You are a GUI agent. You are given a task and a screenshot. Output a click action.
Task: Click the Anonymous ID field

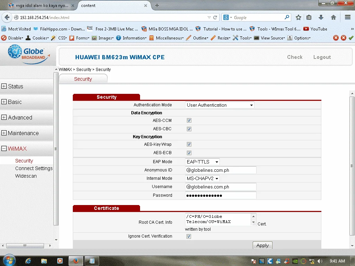pos(221,170)
